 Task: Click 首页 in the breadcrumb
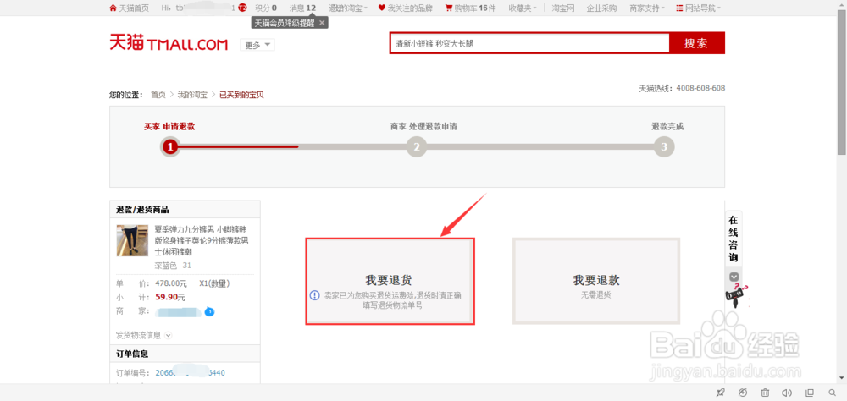(x=158, y=95)
